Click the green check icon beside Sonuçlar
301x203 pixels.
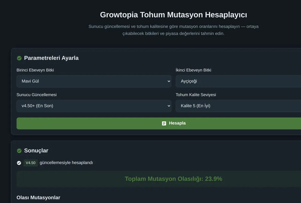pos(19,151)
